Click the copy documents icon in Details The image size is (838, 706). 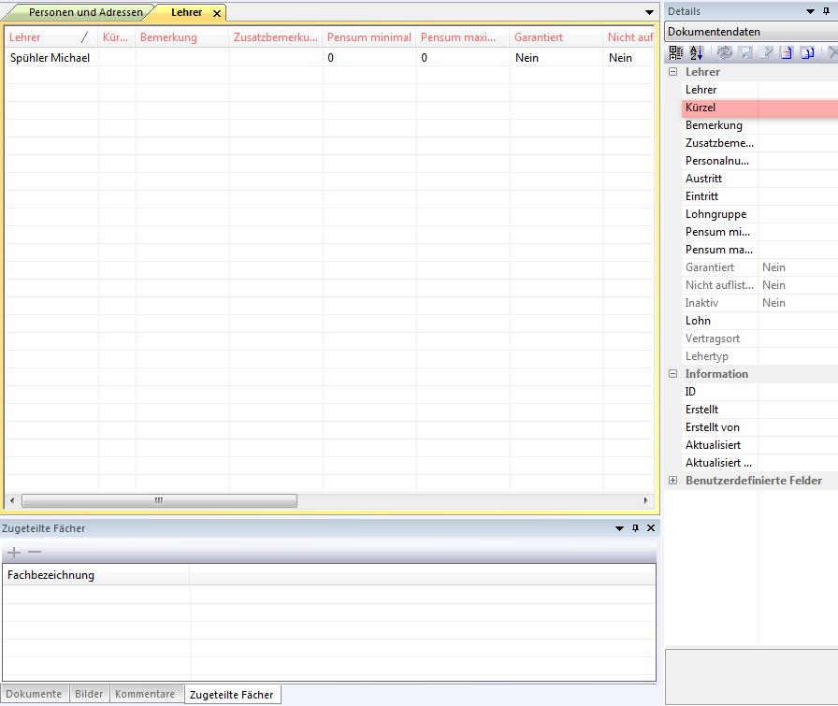click(x=807, y=53)
